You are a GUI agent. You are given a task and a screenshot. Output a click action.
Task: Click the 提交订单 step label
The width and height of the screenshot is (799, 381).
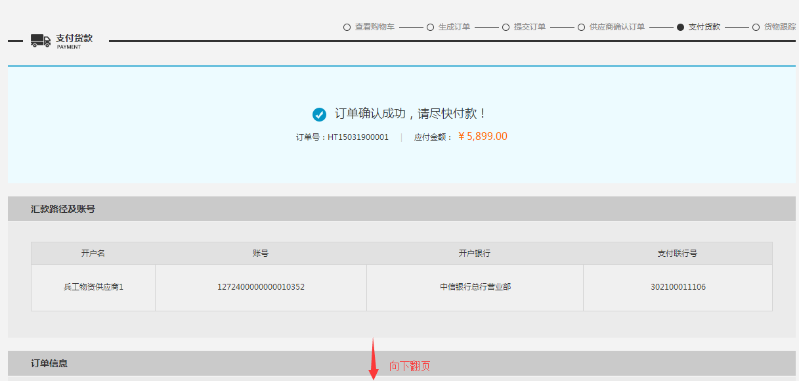(529, 27)
